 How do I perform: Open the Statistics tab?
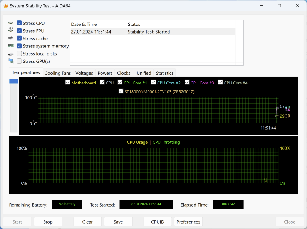click(164, 73)
